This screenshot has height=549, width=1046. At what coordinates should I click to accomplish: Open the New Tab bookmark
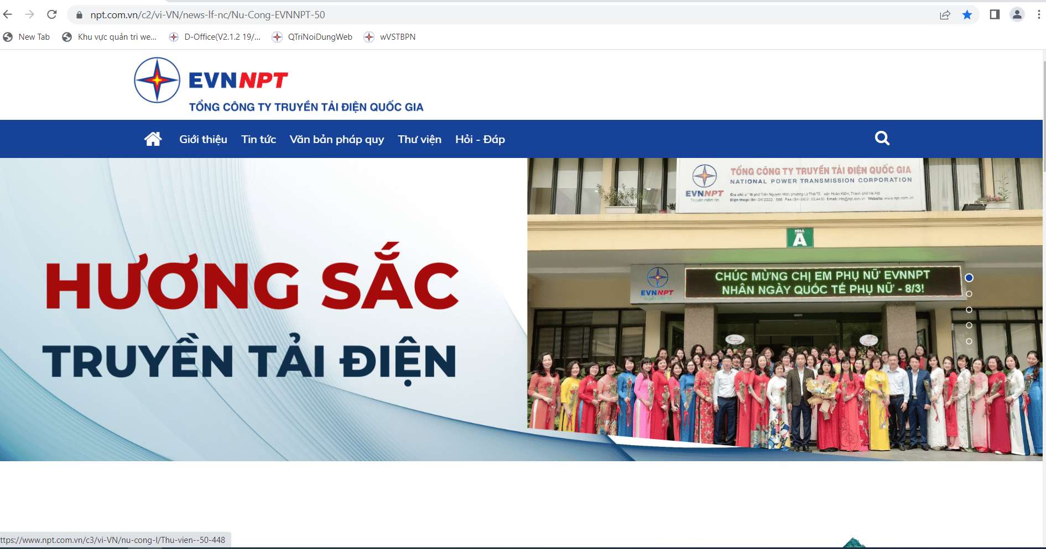click(x=27, y=37)
